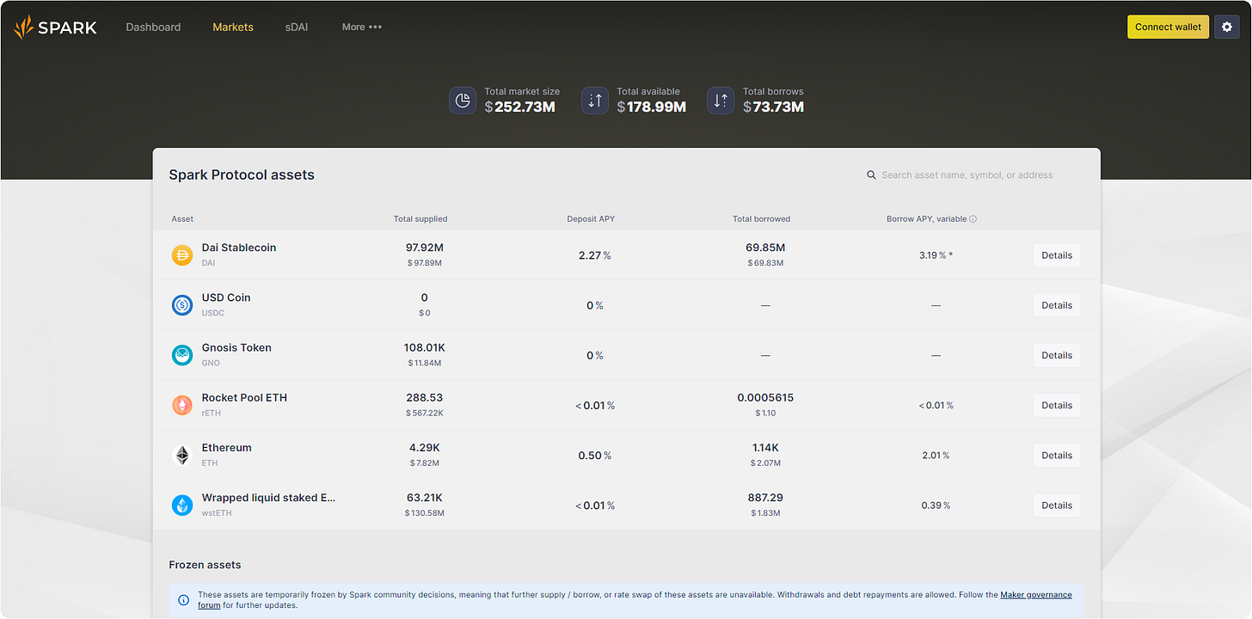1252x619 pixels.
Task: Click the 69.85M total borrowed value
Action: click(x=765, y=248)
